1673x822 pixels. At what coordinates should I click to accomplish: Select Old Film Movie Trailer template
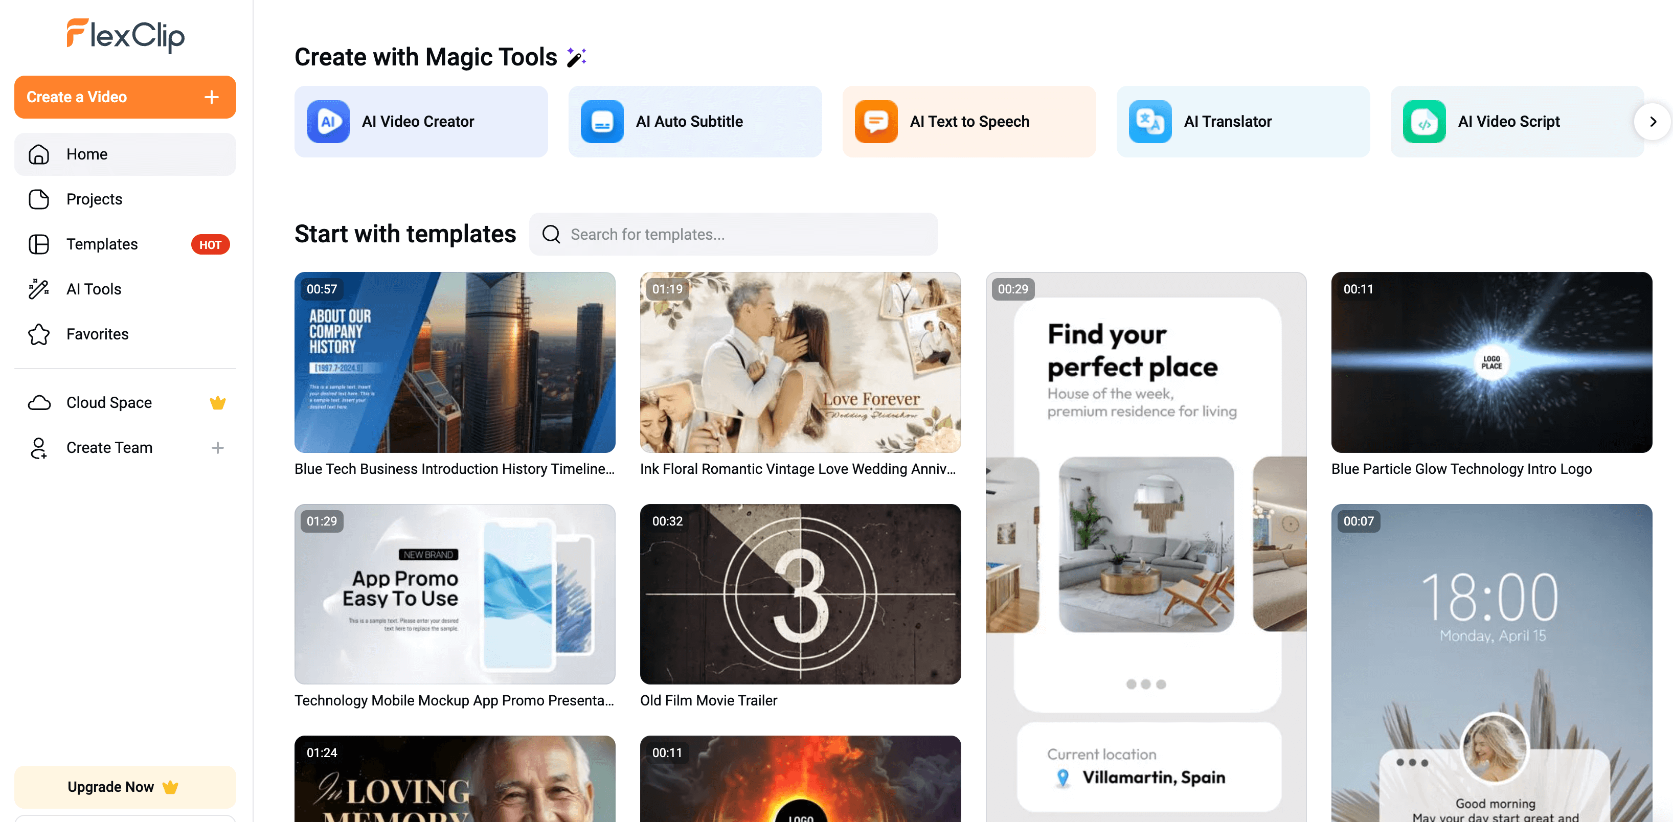(x=800, y=594)
